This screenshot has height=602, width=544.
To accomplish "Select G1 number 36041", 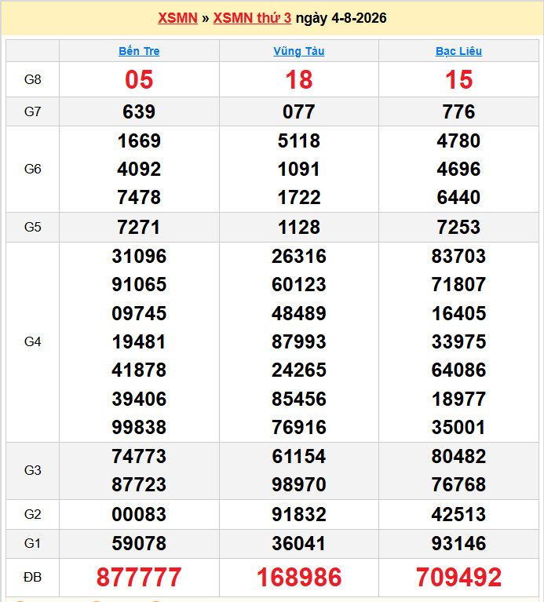I will 298,543.
